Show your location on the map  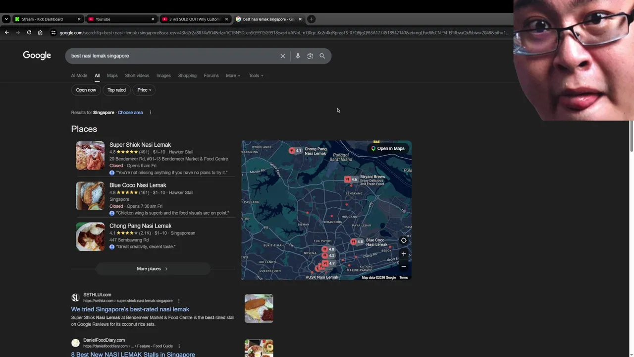pos(404,240)
